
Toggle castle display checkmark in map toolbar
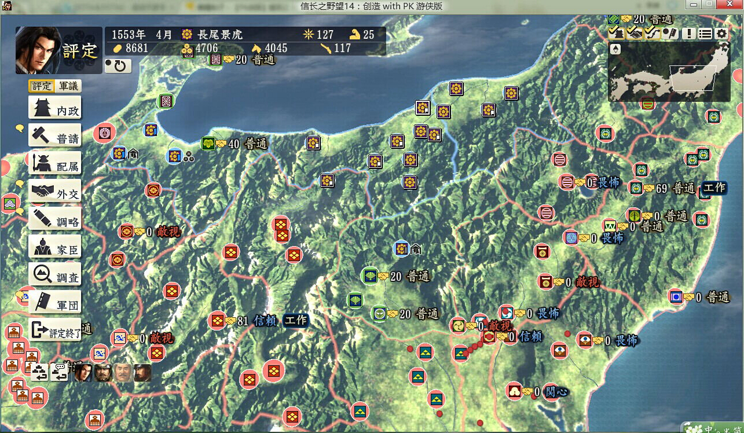click(618, 33)
